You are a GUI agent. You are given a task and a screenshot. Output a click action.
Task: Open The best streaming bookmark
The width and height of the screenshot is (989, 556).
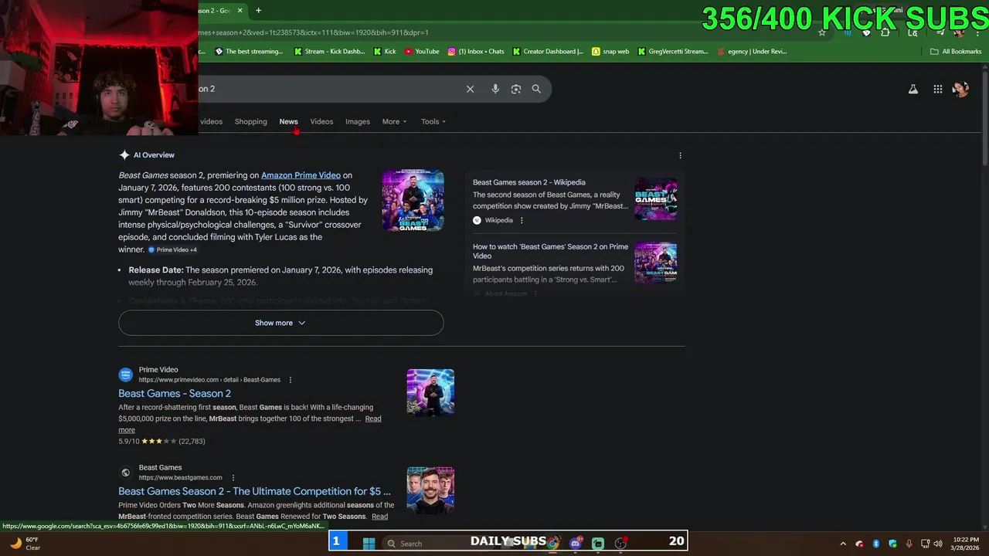[x=249, y=52]
